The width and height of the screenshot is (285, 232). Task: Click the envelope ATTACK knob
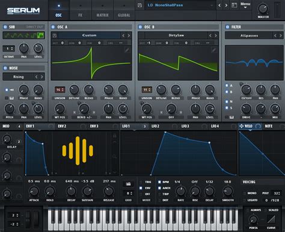(34, 191)
